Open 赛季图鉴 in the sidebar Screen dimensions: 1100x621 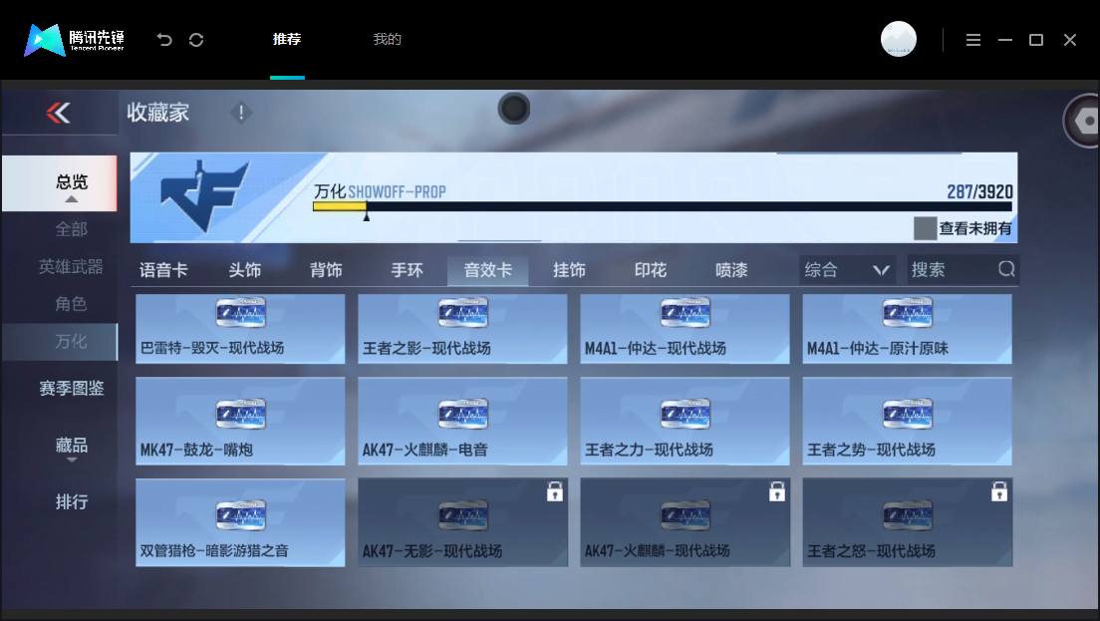(x=72, y=388)
